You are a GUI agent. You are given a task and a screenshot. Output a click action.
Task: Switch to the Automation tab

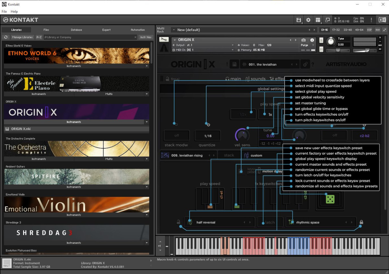tap(138, 30)
